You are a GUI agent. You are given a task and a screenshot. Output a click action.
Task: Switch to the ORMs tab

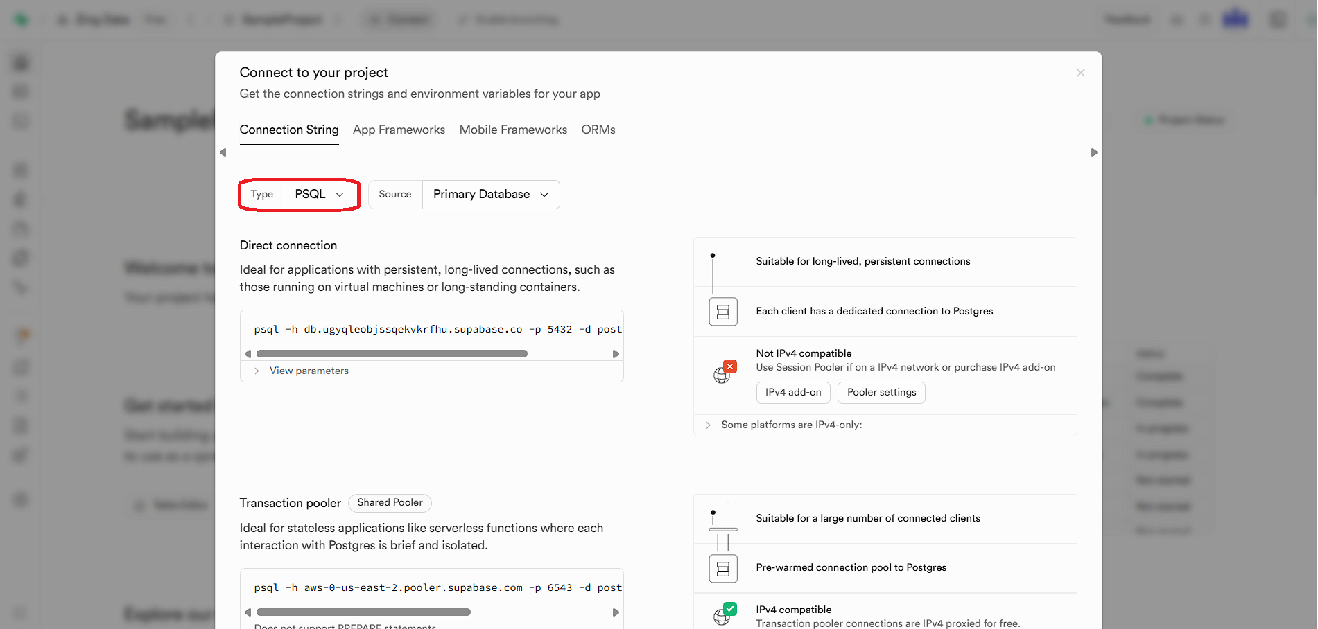tap(598, 130)
